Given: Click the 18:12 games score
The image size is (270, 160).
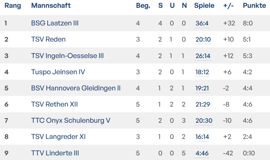Looking at the screenshot, I should [x=202, y=72].
